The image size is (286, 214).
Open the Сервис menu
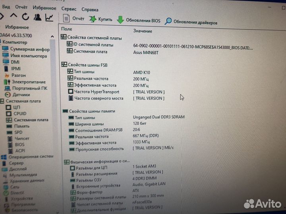point(69,9)
